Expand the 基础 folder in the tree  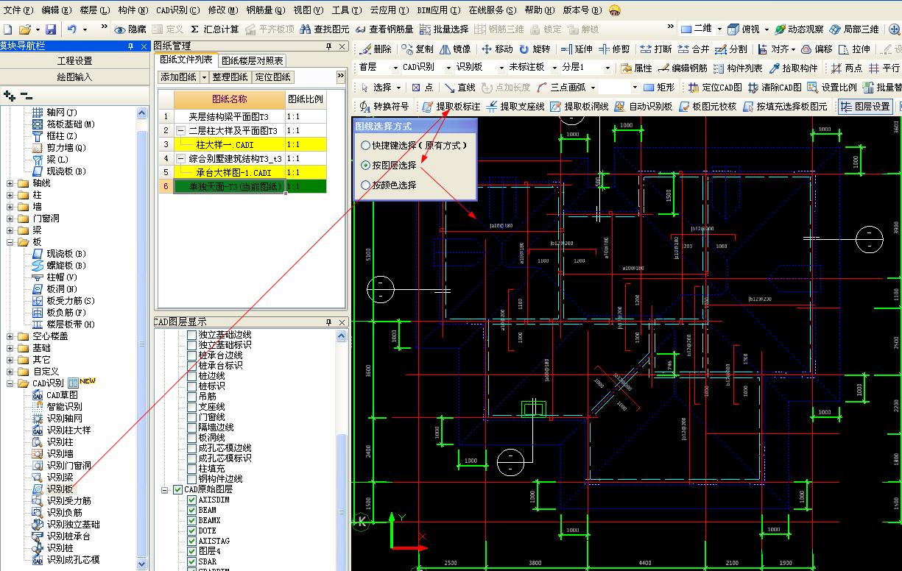(10, 348)
